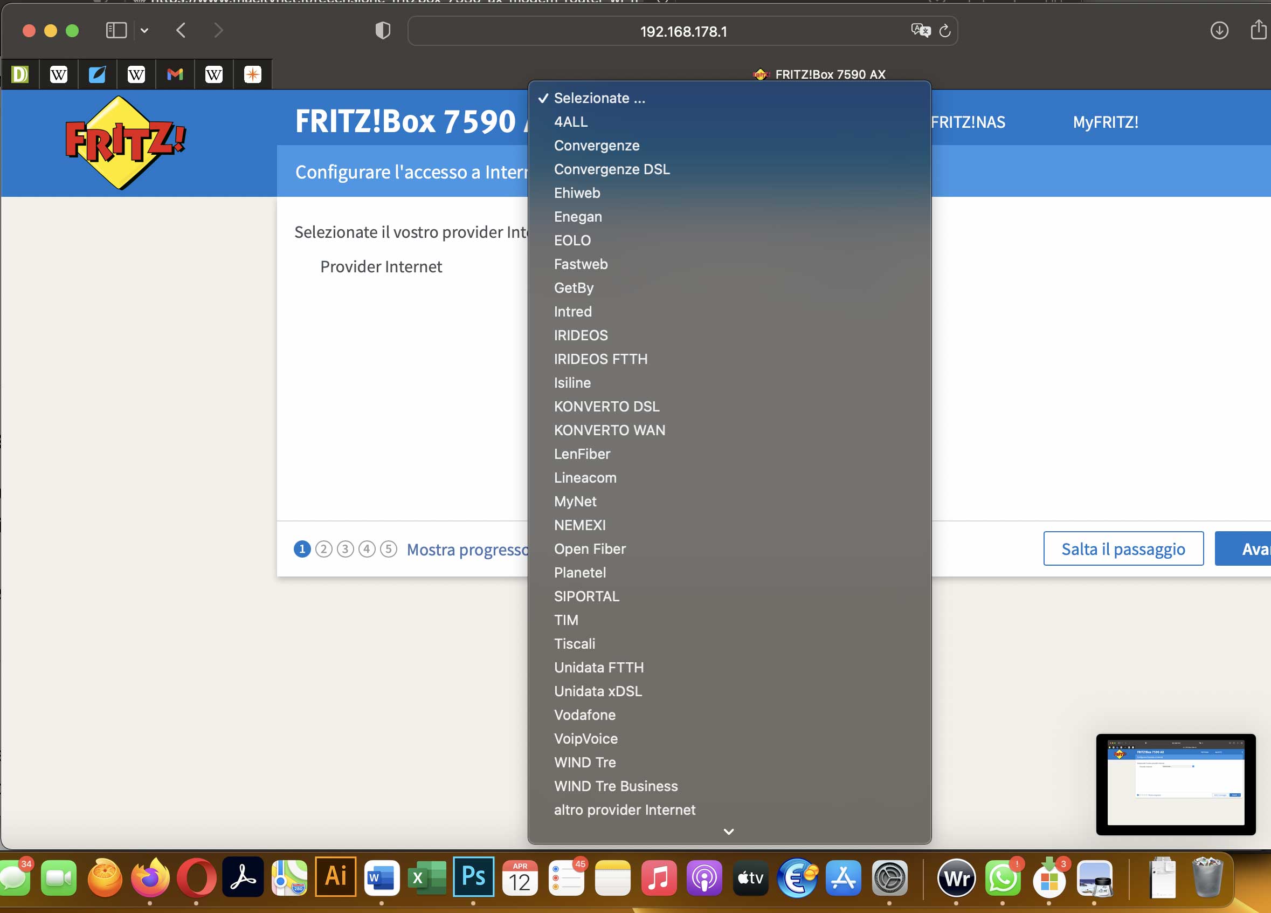Open the MyFRITZ! header link
Viewport: 1271px width, 913px height.
point(1105,122)
